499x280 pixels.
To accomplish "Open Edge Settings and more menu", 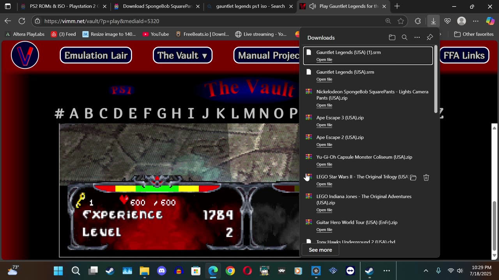I will pos(476,21).
